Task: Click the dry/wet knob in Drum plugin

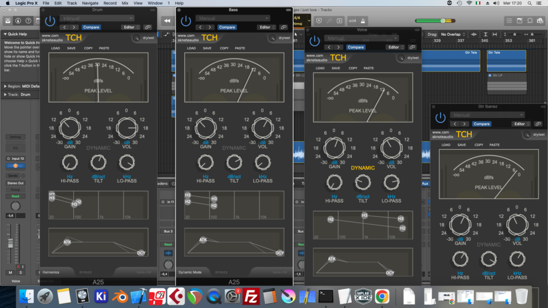Action: coord(136,37)
